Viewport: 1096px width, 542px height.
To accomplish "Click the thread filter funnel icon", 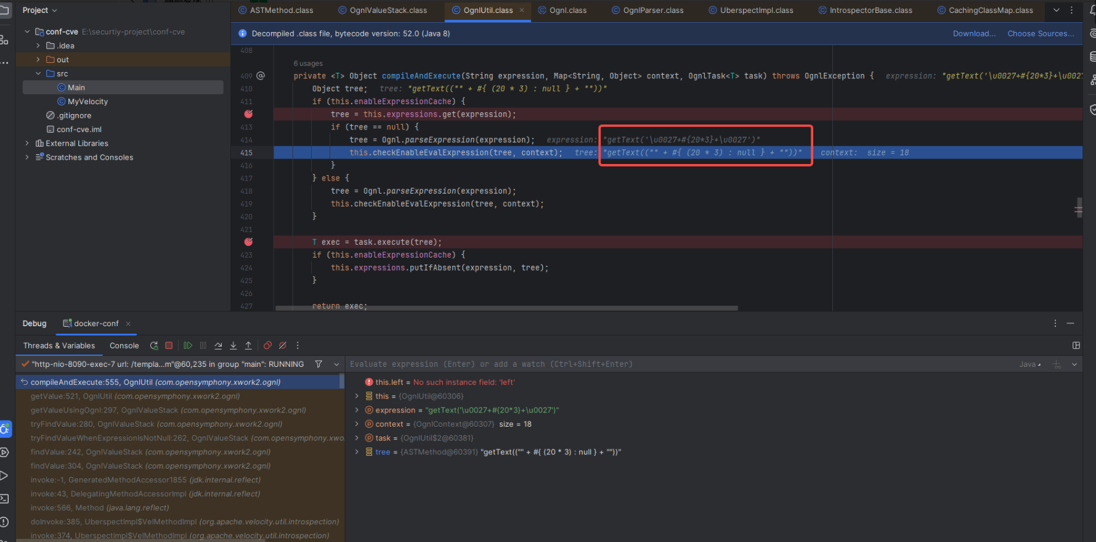I will click(x=319, y=364).
